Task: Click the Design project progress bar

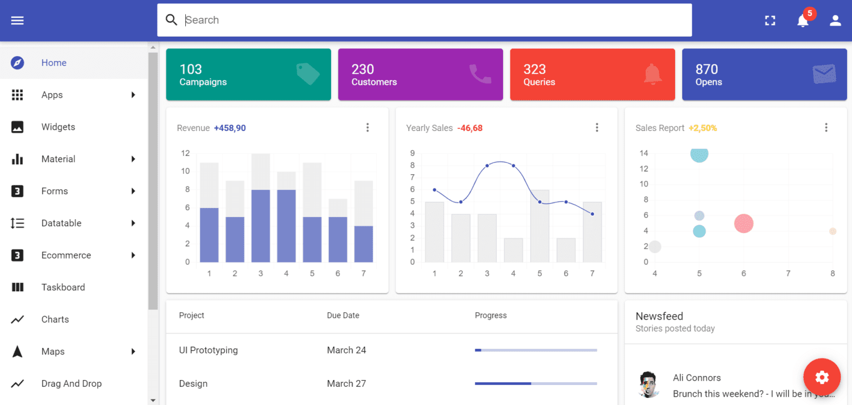Action: [x=535, y=383]
